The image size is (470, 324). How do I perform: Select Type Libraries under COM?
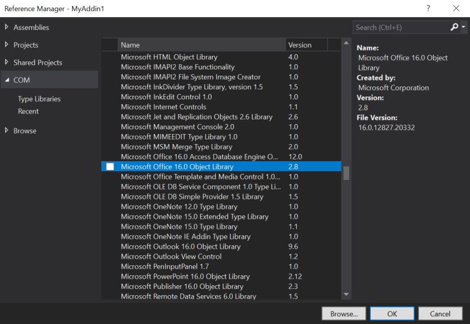[39, 99]
